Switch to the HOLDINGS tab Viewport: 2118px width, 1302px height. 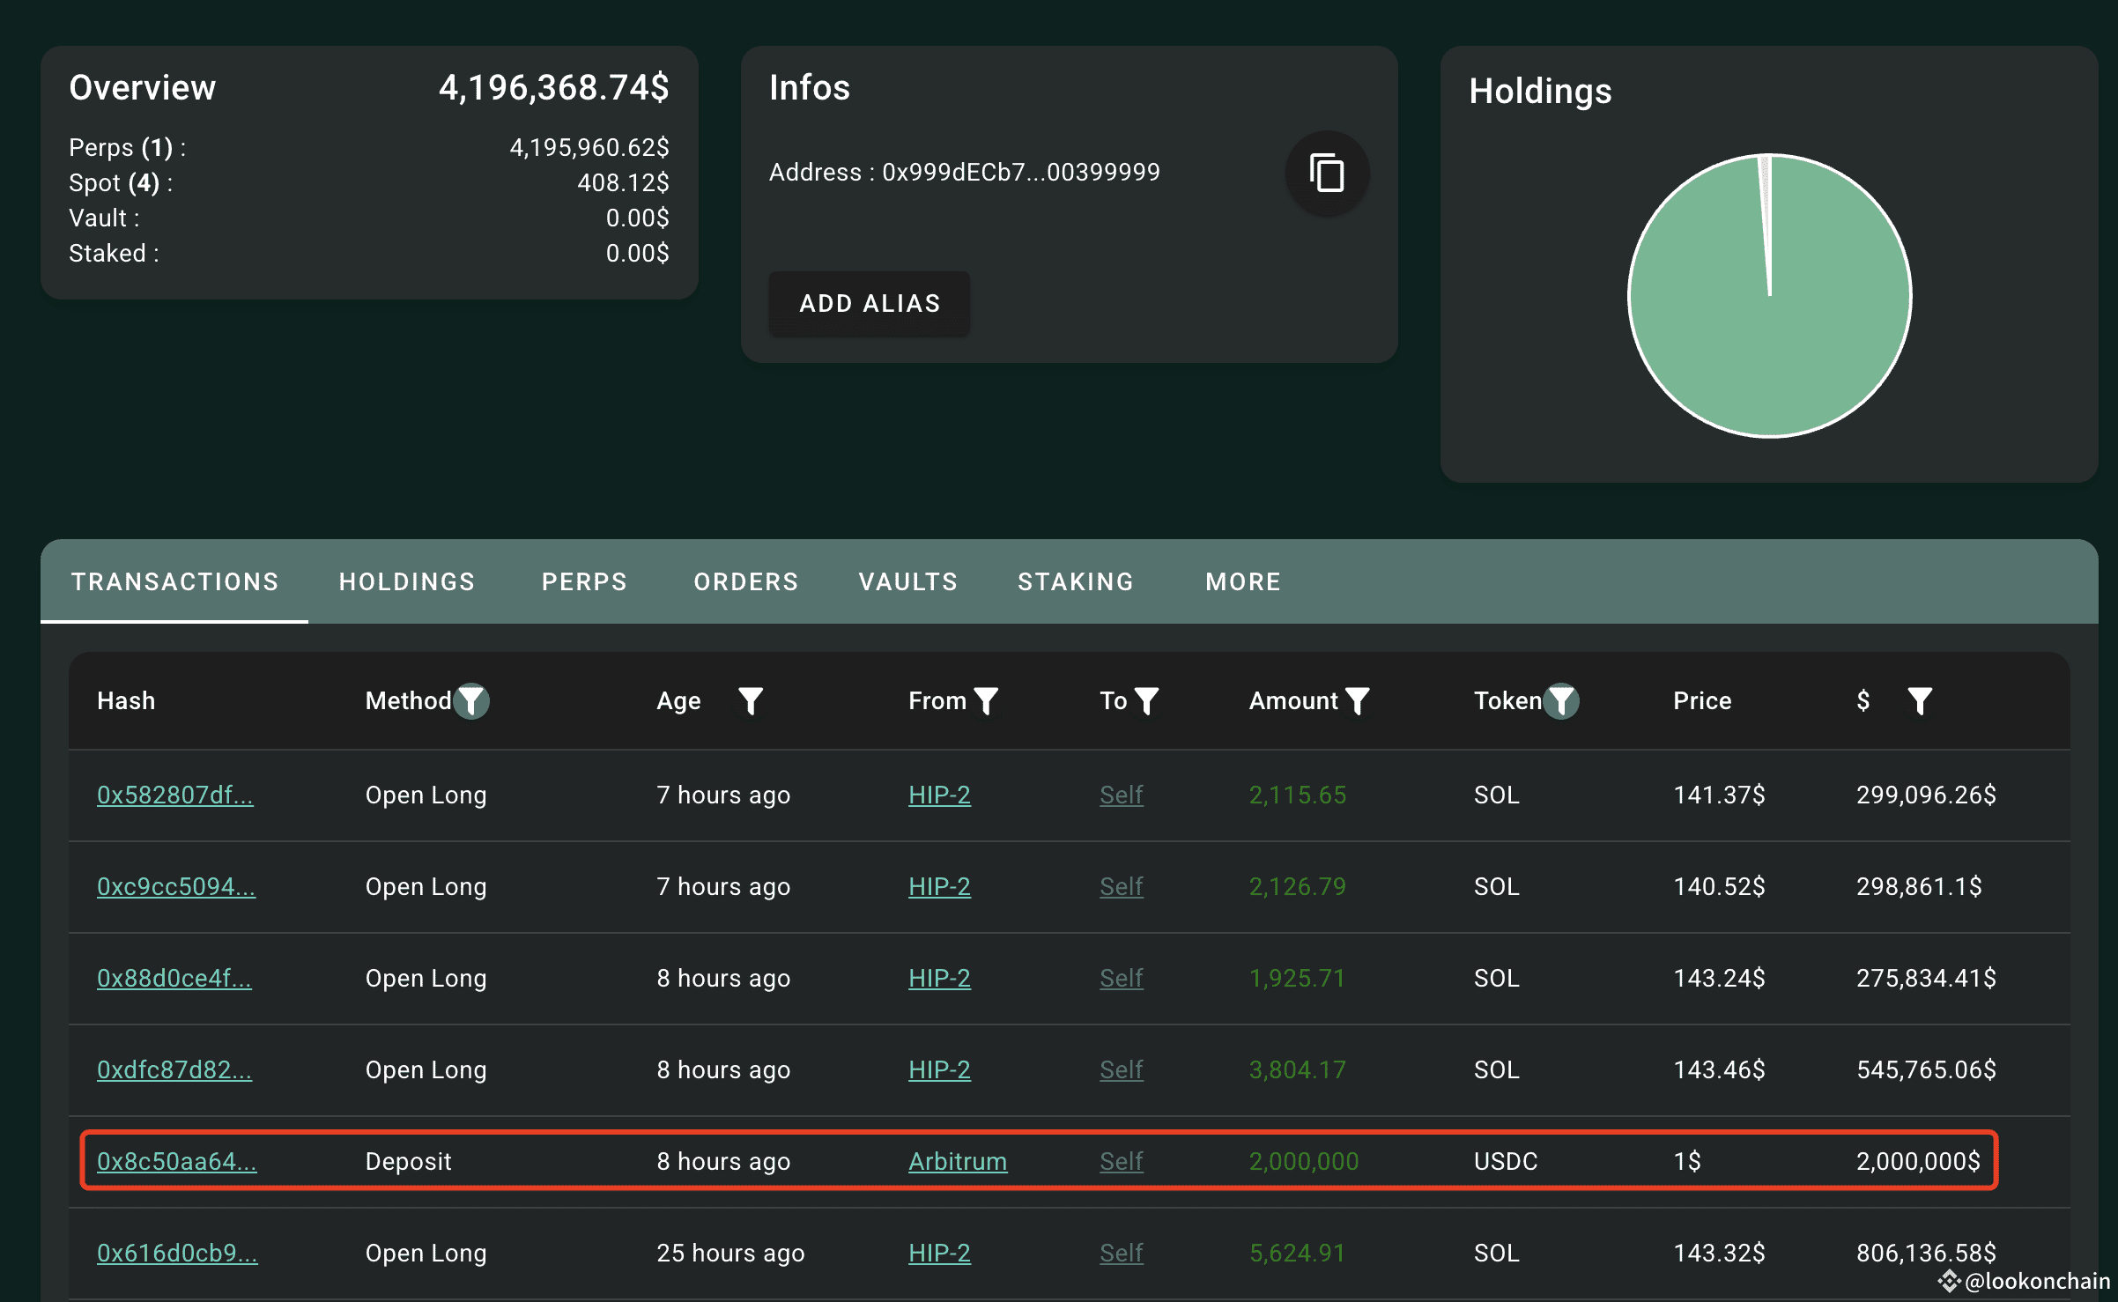(x=407, y=581)
